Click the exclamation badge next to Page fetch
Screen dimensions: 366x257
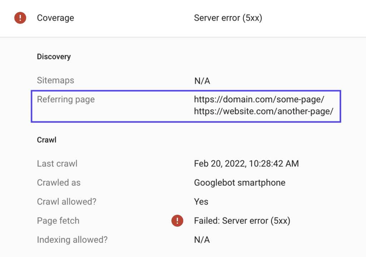tap(177, 221)
